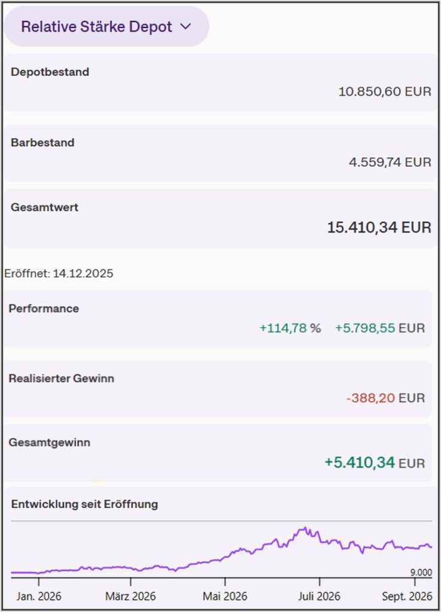
Task: Click the +114,78 % performance figure
Action: click(x=290, y=328)
